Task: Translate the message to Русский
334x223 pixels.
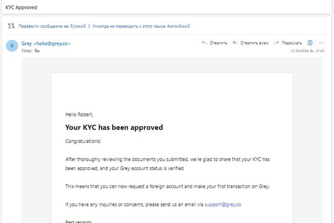Action: [52, 26]
